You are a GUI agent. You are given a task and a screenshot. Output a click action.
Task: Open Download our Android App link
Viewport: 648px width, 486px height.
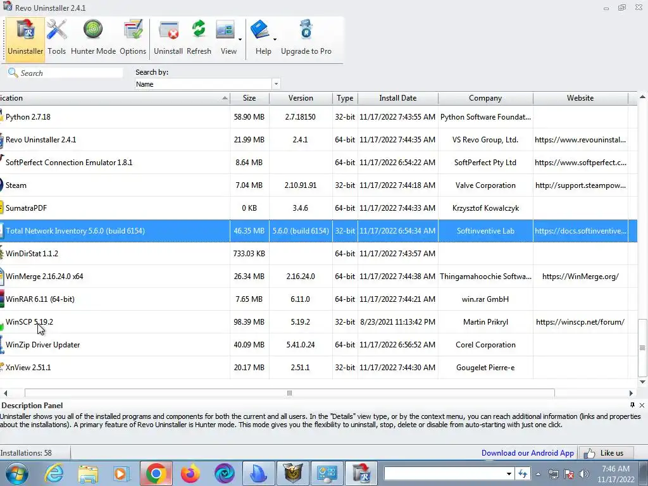(527, 453)
